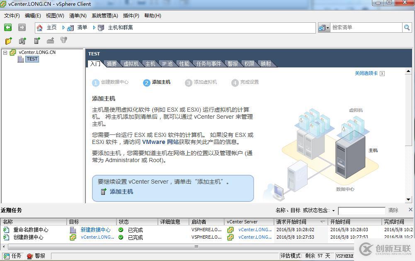This screenshot has height=261, width=415.
Task: Click the search magnifier icon
Action: (407, 27)
